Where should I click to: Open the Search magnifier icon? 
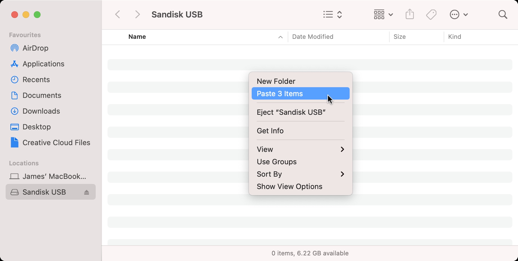[x=503, y=14]
